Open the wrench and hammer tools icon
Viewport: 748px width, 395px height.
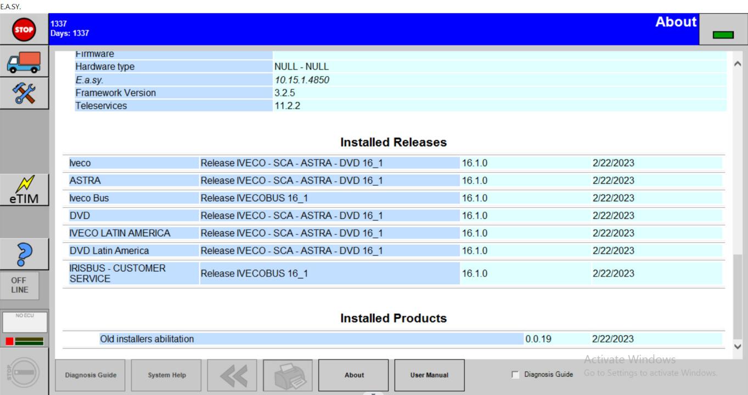pyautogui.click(x=24, y=93)
